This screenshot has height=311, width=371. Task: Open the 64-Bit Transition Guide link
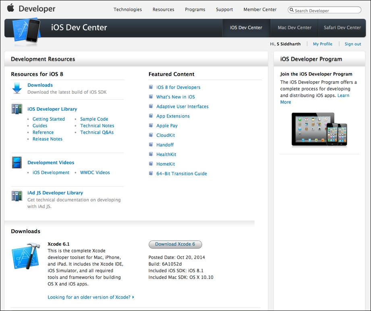click(x=182, y=174)
